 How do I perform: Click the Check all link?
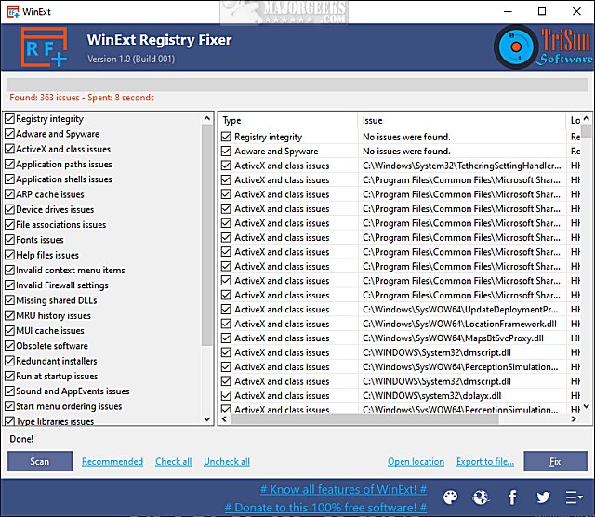pyautogui.click(x=174, y=462)
